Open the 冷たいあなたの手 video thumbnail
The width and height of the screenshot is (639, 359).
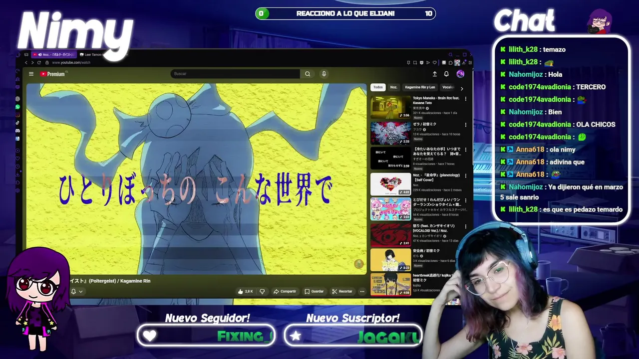(x=390, y=158)
